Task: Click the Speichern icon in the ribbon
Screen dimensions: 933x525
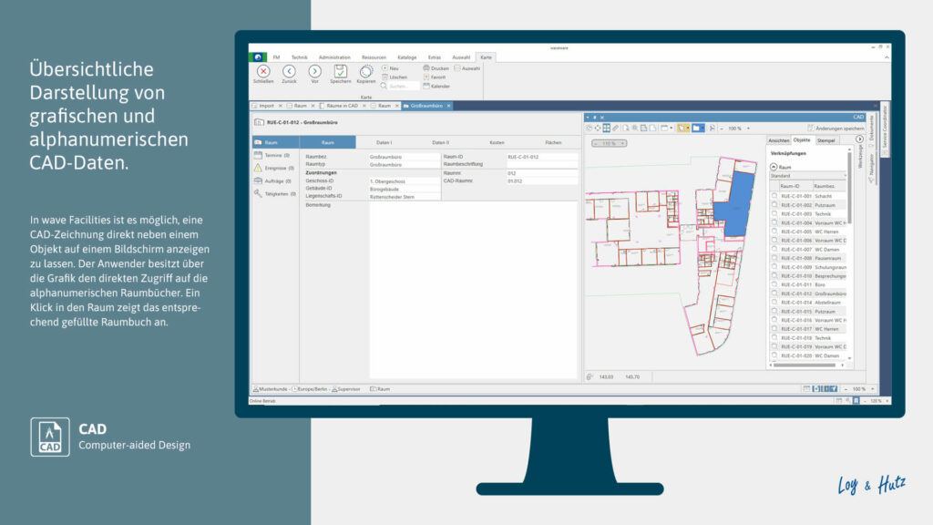Action: coord(342,73)
